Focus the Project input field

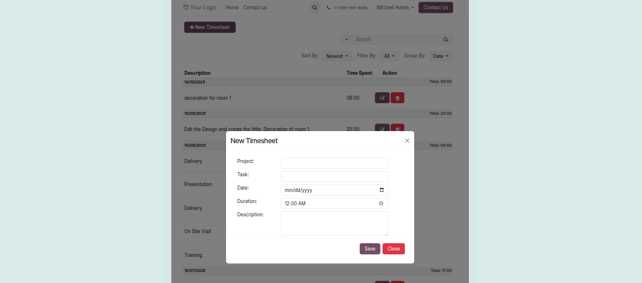point(334,163)
